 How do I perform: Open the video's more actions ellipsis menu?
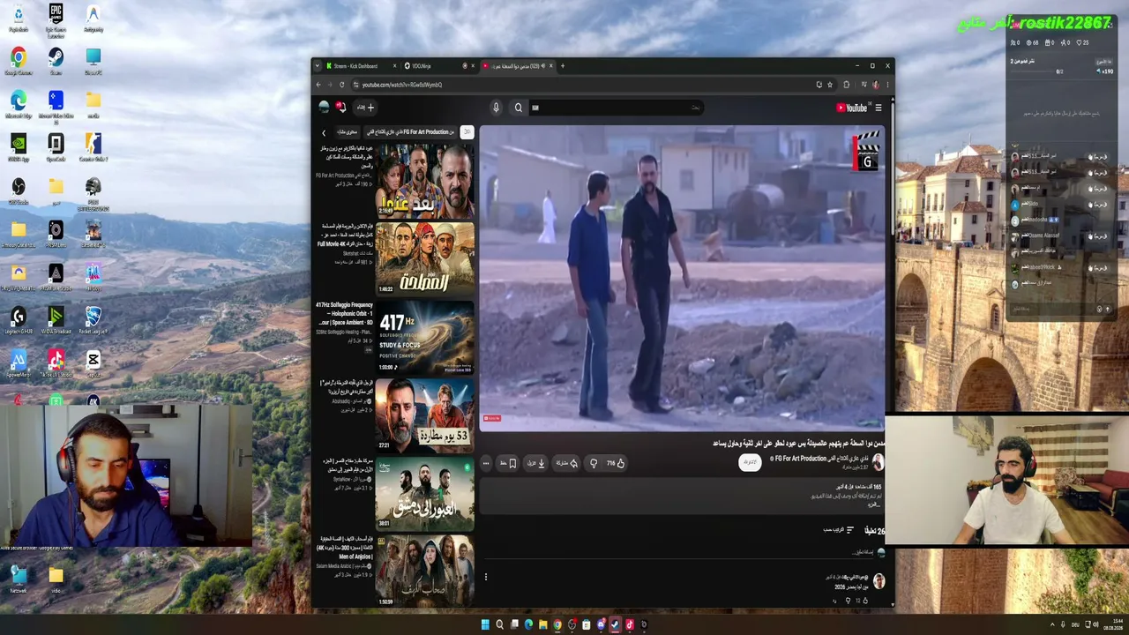click(x=486, y=463)
